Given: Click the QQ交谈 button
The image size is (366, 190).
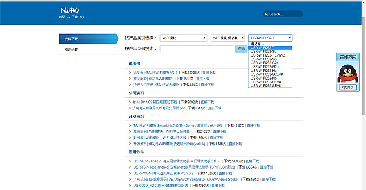Looking at the screenshot, I should (x=348, y=87).
